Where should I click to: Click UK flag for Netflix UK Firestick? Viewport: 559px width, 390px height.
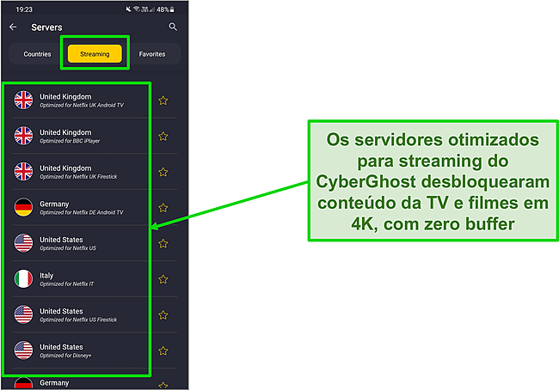[x=23, y=171]
